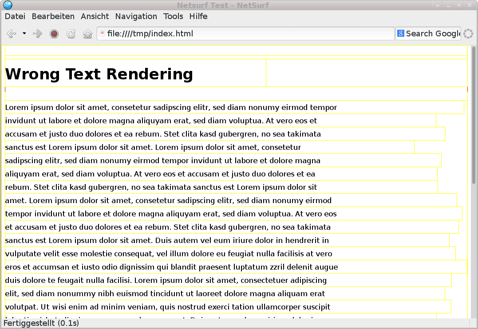478x329 pixels.
Task: Open the Ansicht menu
Action: 95,16
